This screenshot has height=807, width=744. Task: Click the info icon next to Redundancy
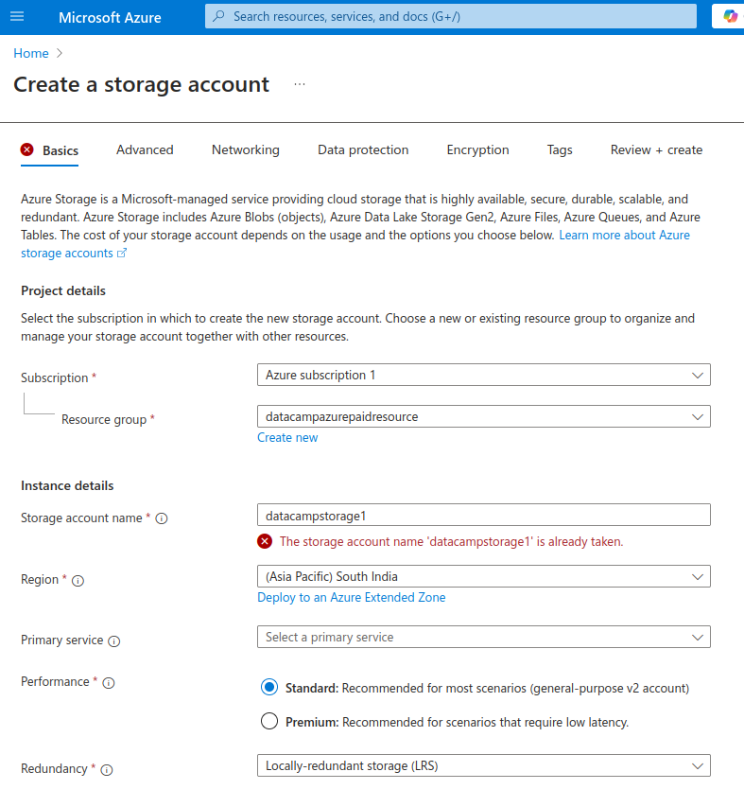pyautogui.click(x=107, y=770)
